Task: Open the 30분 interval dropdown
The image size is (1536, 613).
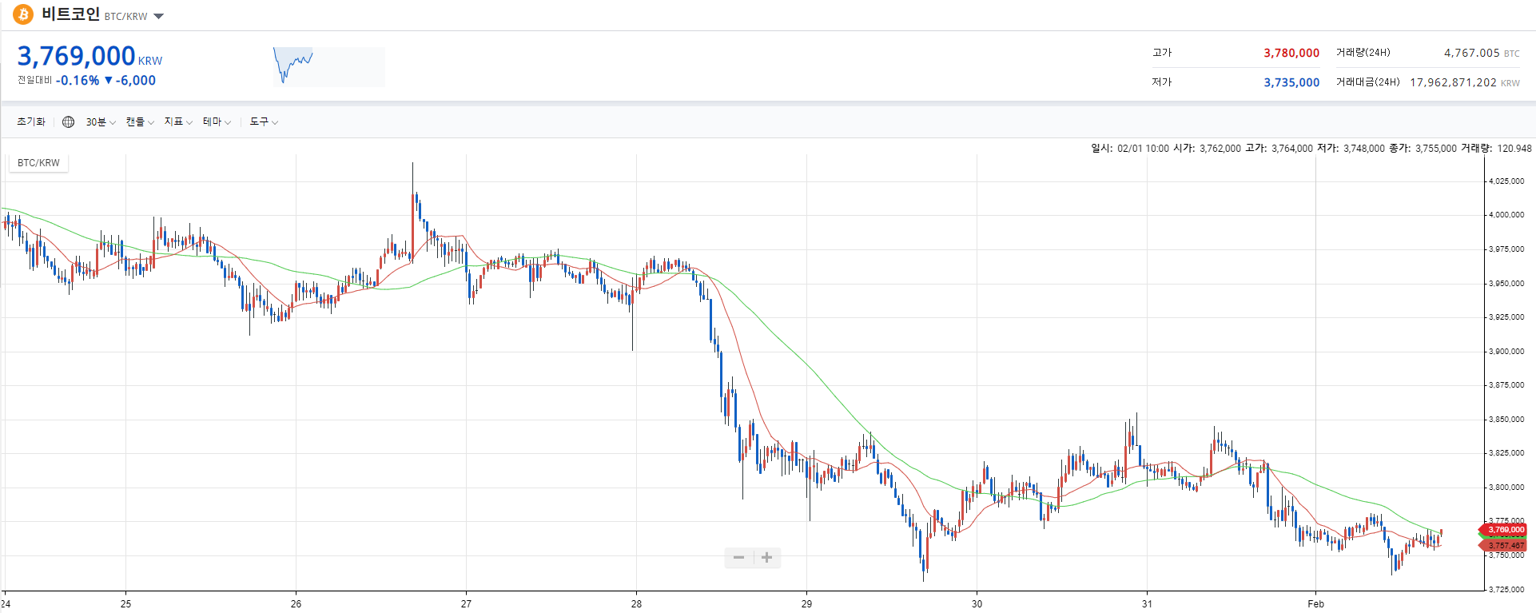Action: pos(101,122)
